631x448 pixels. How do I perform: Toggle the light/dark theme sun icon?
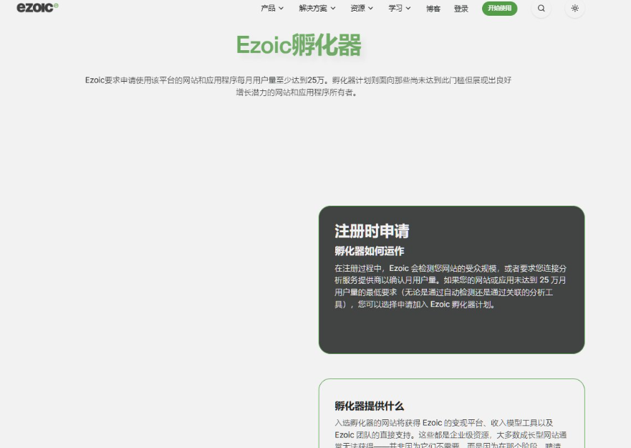574,8
